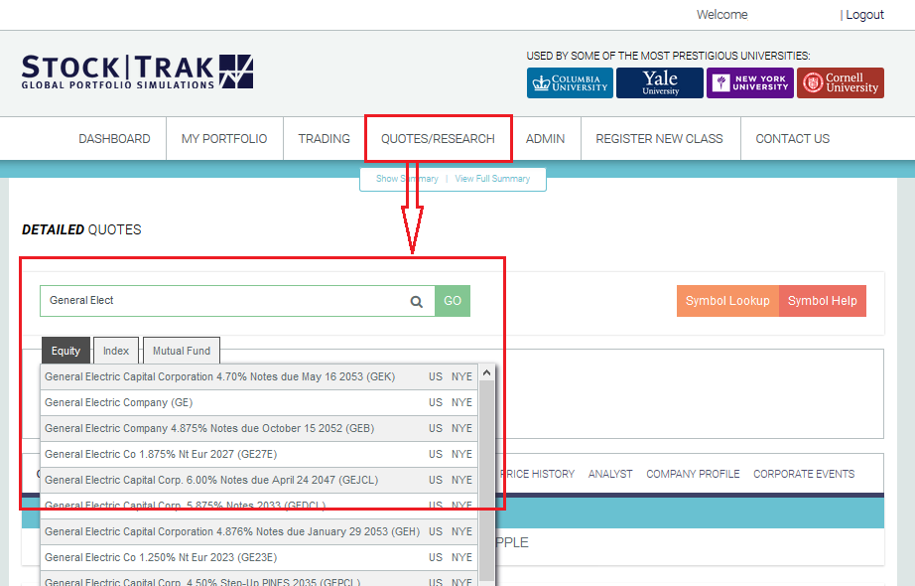Select General Electric Company 4.875% Notes (GEB)
The height and width of the screenshot is (586, 915).
[259, 428]
